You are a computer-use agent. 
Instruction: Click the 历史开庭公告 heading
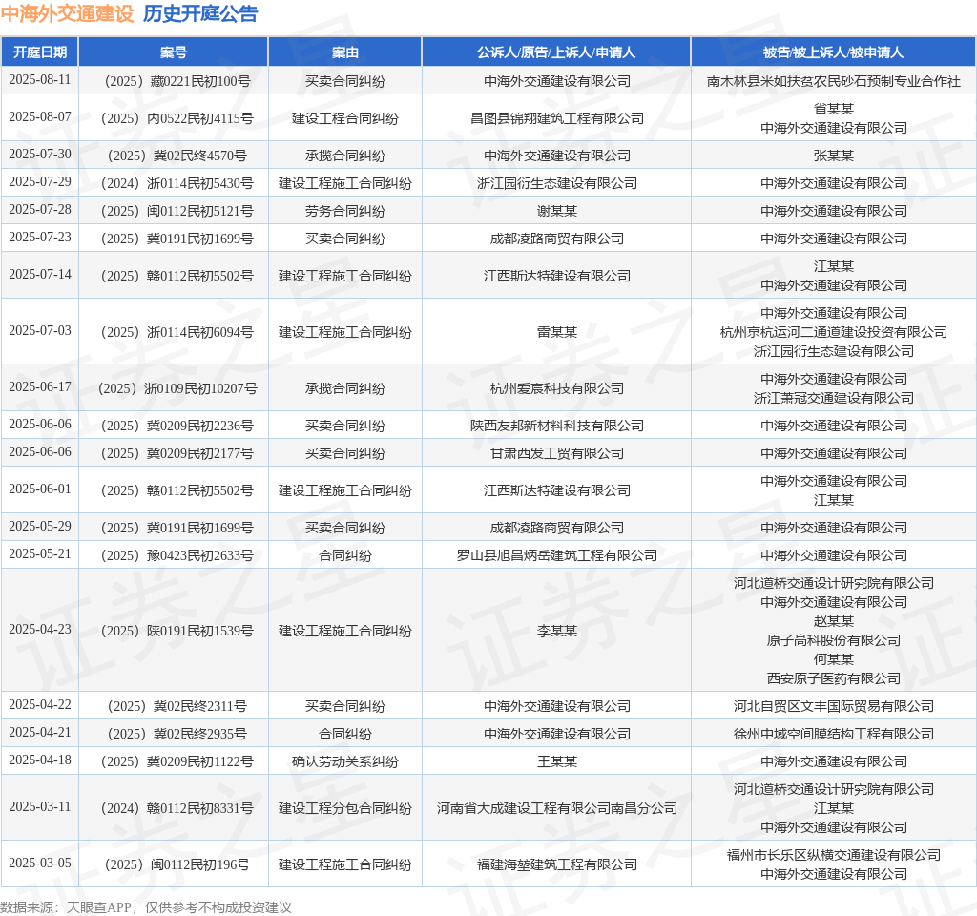coord(200,13)
